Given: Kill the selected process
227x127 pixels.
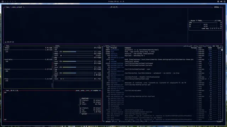Looking at the screenshot, I should 131,121.
